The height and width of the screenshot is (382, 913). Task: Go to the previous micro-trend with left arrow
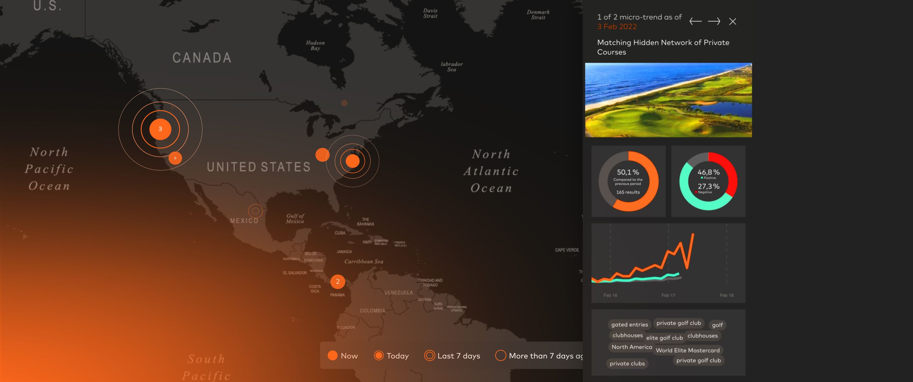point(695,22)
